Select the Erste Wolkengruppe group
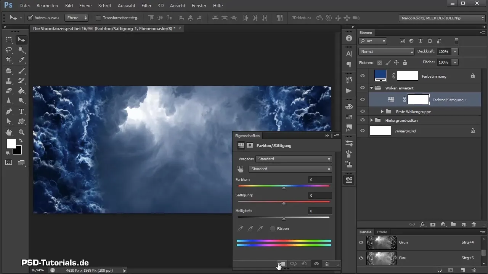 tap(413, 112)
